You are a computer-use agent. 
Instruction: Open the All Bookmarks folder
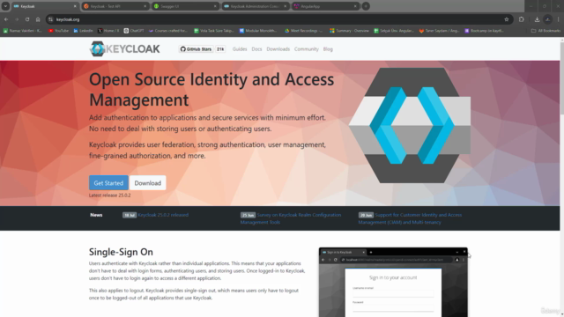tap(546, 31)
